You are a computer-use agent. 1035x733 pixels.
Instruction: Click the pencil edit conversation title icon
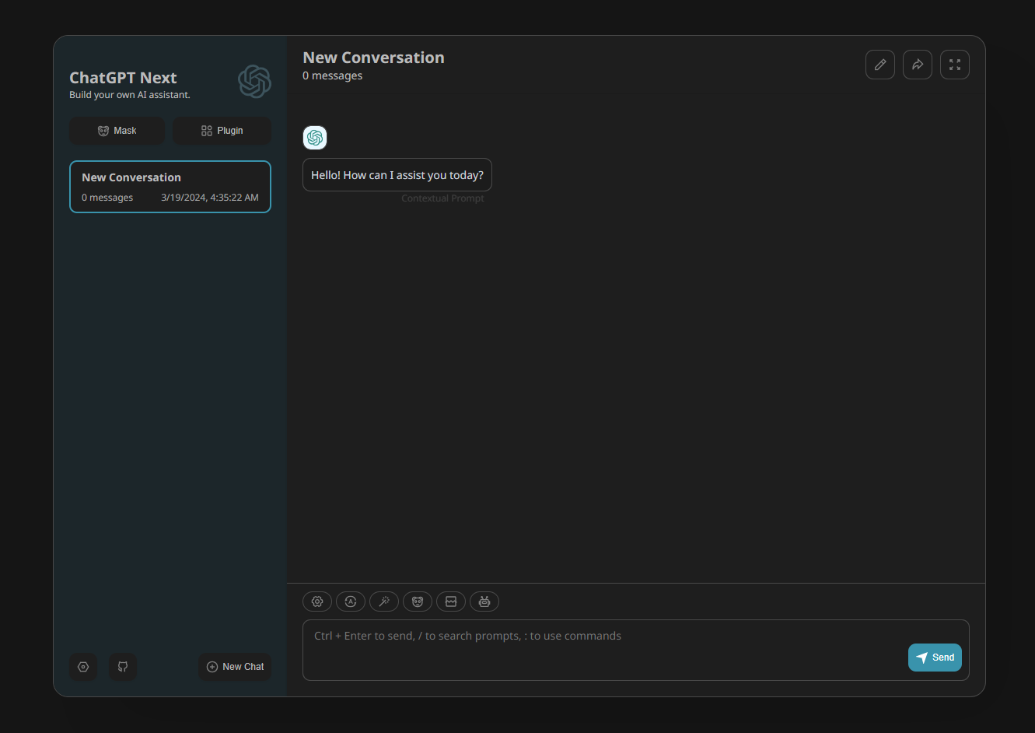pos(880,65)
